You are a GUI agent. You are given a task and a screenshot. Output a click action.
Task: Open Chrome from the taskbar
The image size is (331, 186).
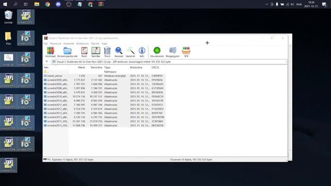pos(48,4)
